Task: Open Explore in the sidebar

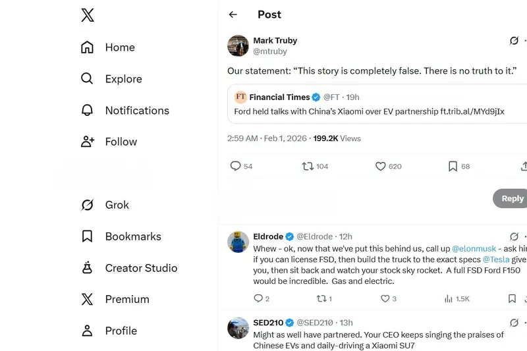Action: pos(123,79)
